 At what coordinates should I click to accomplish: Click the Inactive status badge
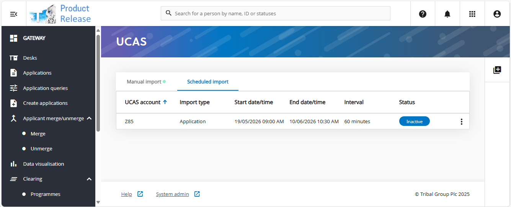pos(414,121)
